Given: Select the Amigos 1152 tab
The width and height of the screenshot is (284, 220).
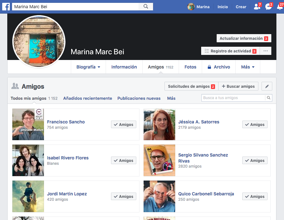Looking at the screenshot, I should click(160, 67).
